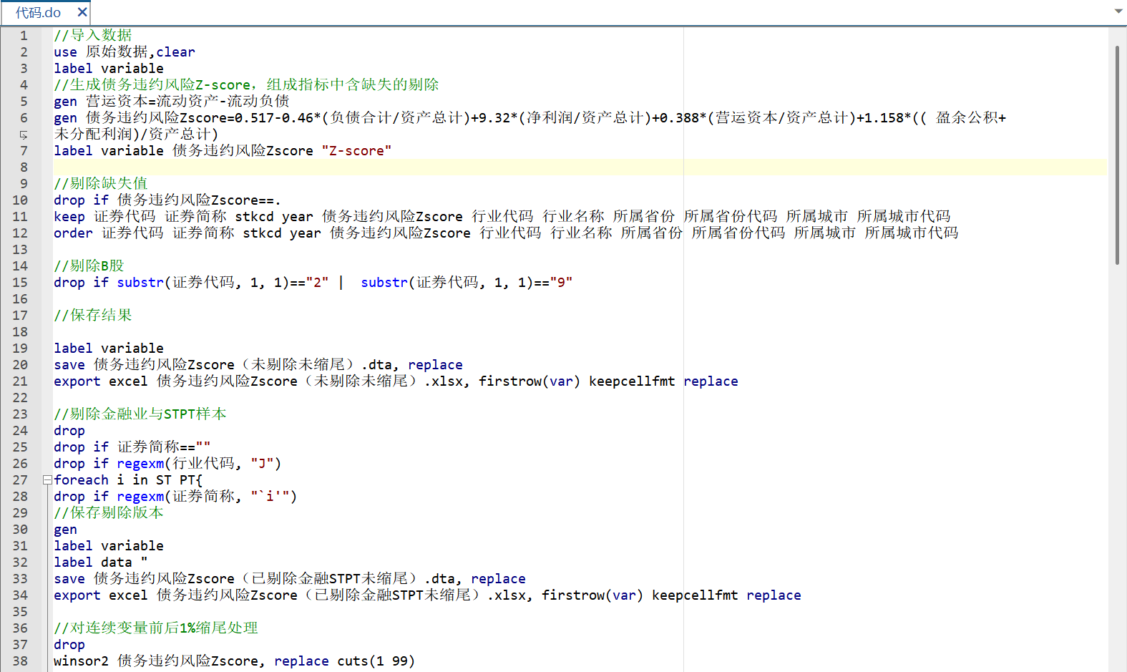Click 'winsor2' on line 38
This screenshot has height=672, width=1127.
pyautogui.click(x=81, y=661)
